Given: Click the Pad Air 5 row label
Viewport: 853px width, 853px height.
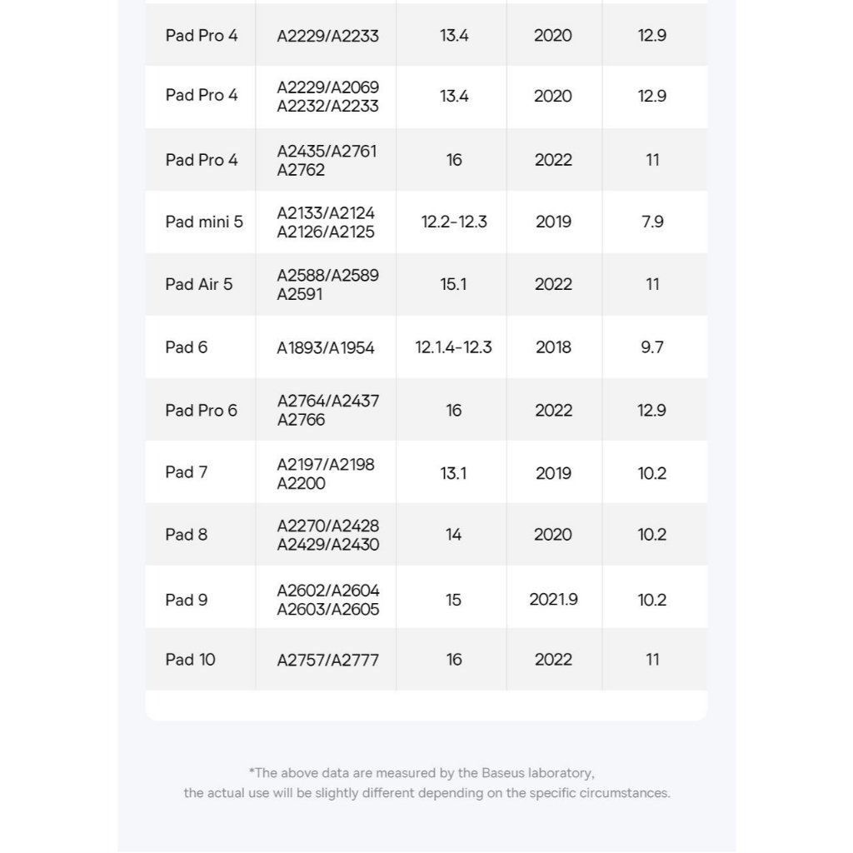Looking at the screenshot, I should [199, 284].
